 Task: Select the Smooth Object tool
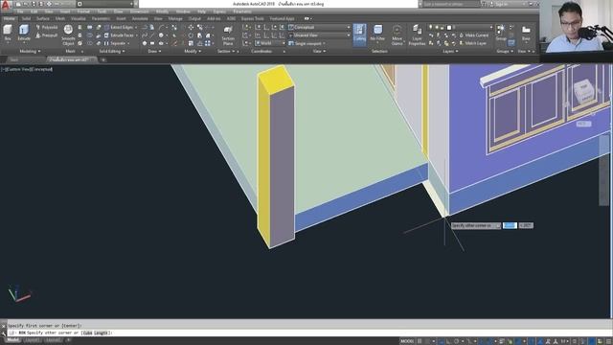[x=68, y=35]
